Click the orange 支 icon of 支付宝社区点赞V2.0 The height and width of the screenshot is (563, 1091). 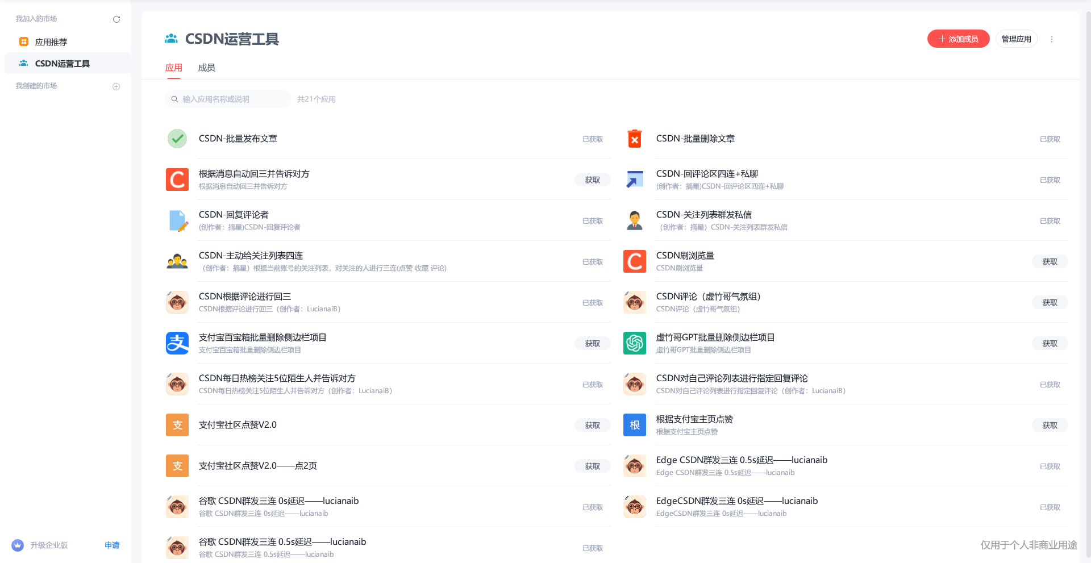pyautogui.click(x=177, y=425)
